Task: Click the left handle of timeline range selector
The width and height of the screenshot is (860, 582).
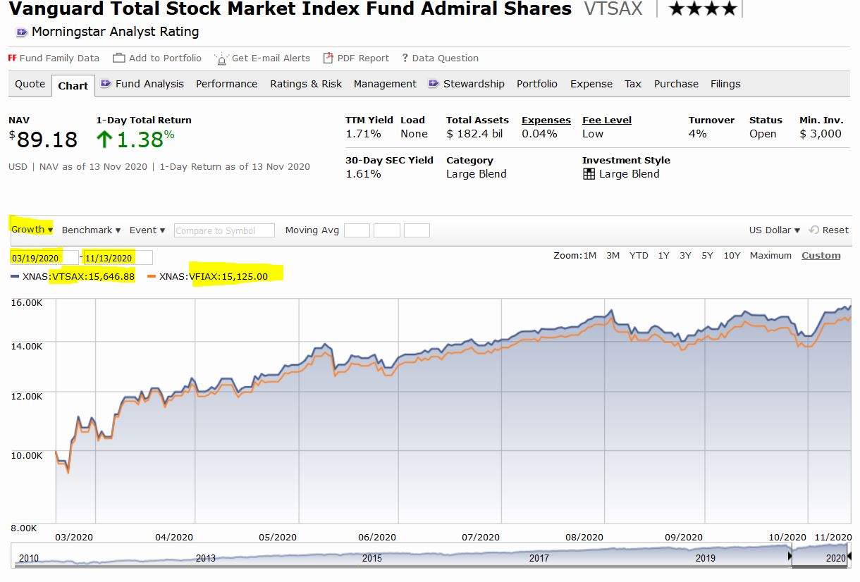Action: (x=790, y=557)
